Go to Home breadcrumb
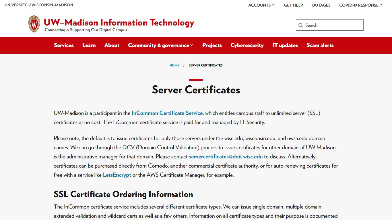 (174, 65)
